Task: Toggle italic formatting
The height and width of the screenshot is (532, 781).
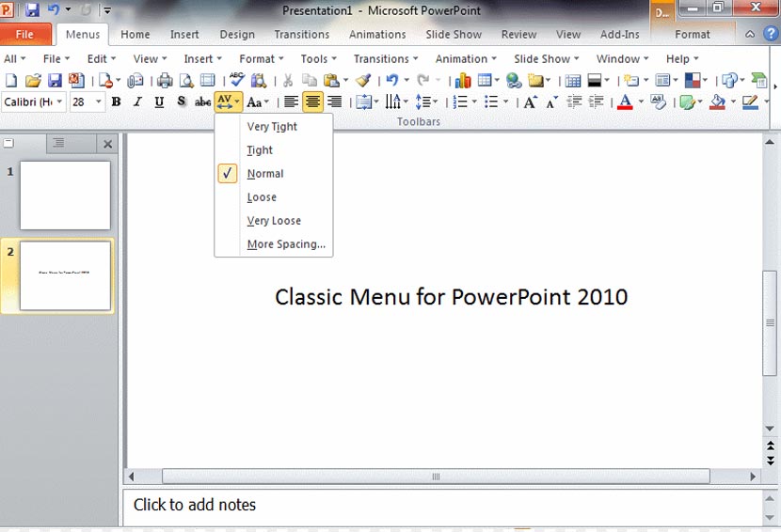Action: (x=137, y=102)
